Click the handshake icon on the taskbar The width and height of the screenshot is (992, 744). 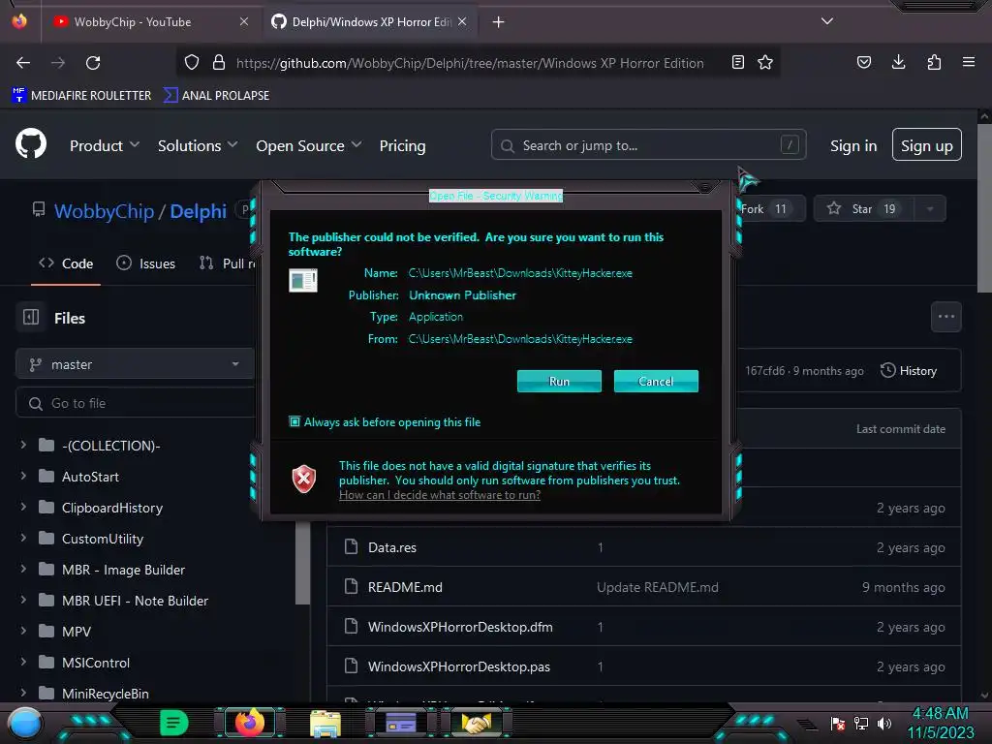(477, 723)
